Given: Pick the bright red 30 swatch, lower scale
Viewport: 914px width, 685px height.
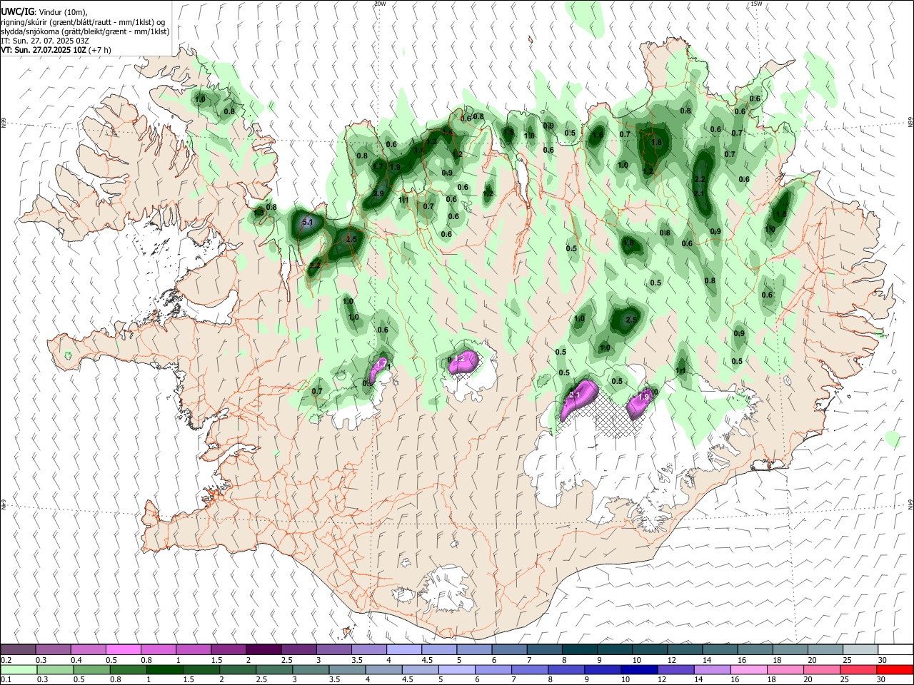Looking at the screenshot, I should pyautogui.click(x=895, y=669).
